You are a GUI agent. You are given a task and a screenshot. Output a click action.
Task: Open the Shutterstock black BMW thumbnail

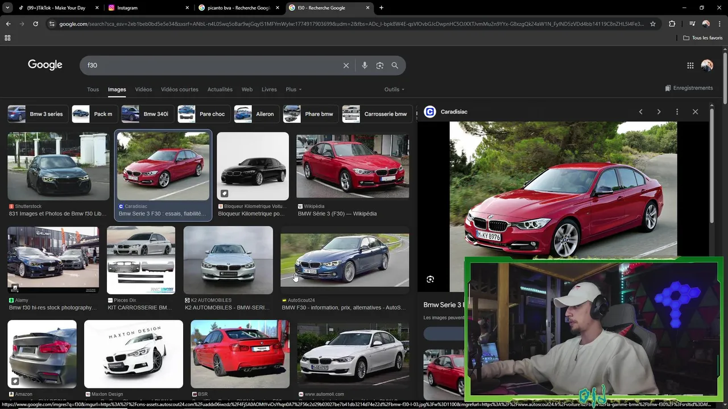click(58, 166)
